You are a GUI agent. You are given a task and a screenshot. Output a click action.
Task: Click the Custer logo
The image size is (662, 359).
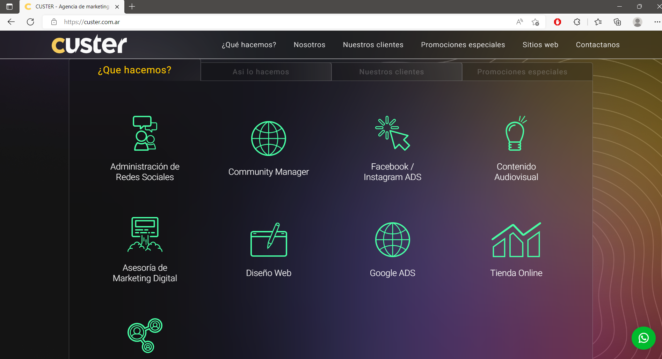tap(89, 44)
